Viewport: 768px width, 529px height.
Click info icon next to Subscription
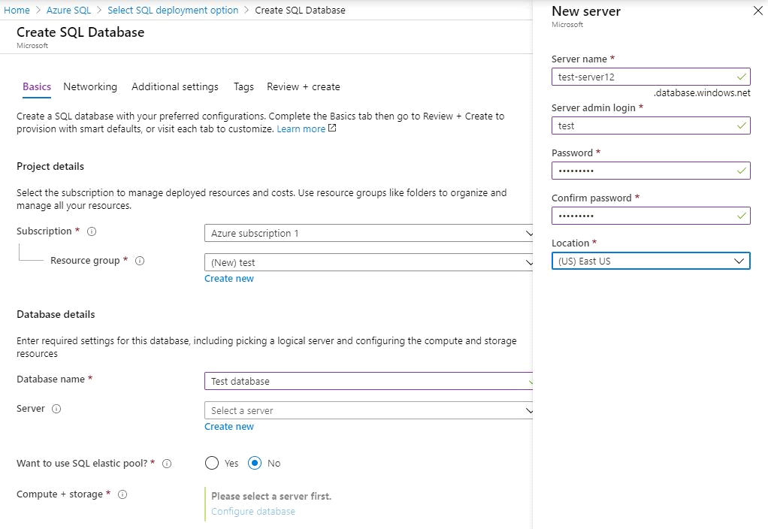[92, 231]
